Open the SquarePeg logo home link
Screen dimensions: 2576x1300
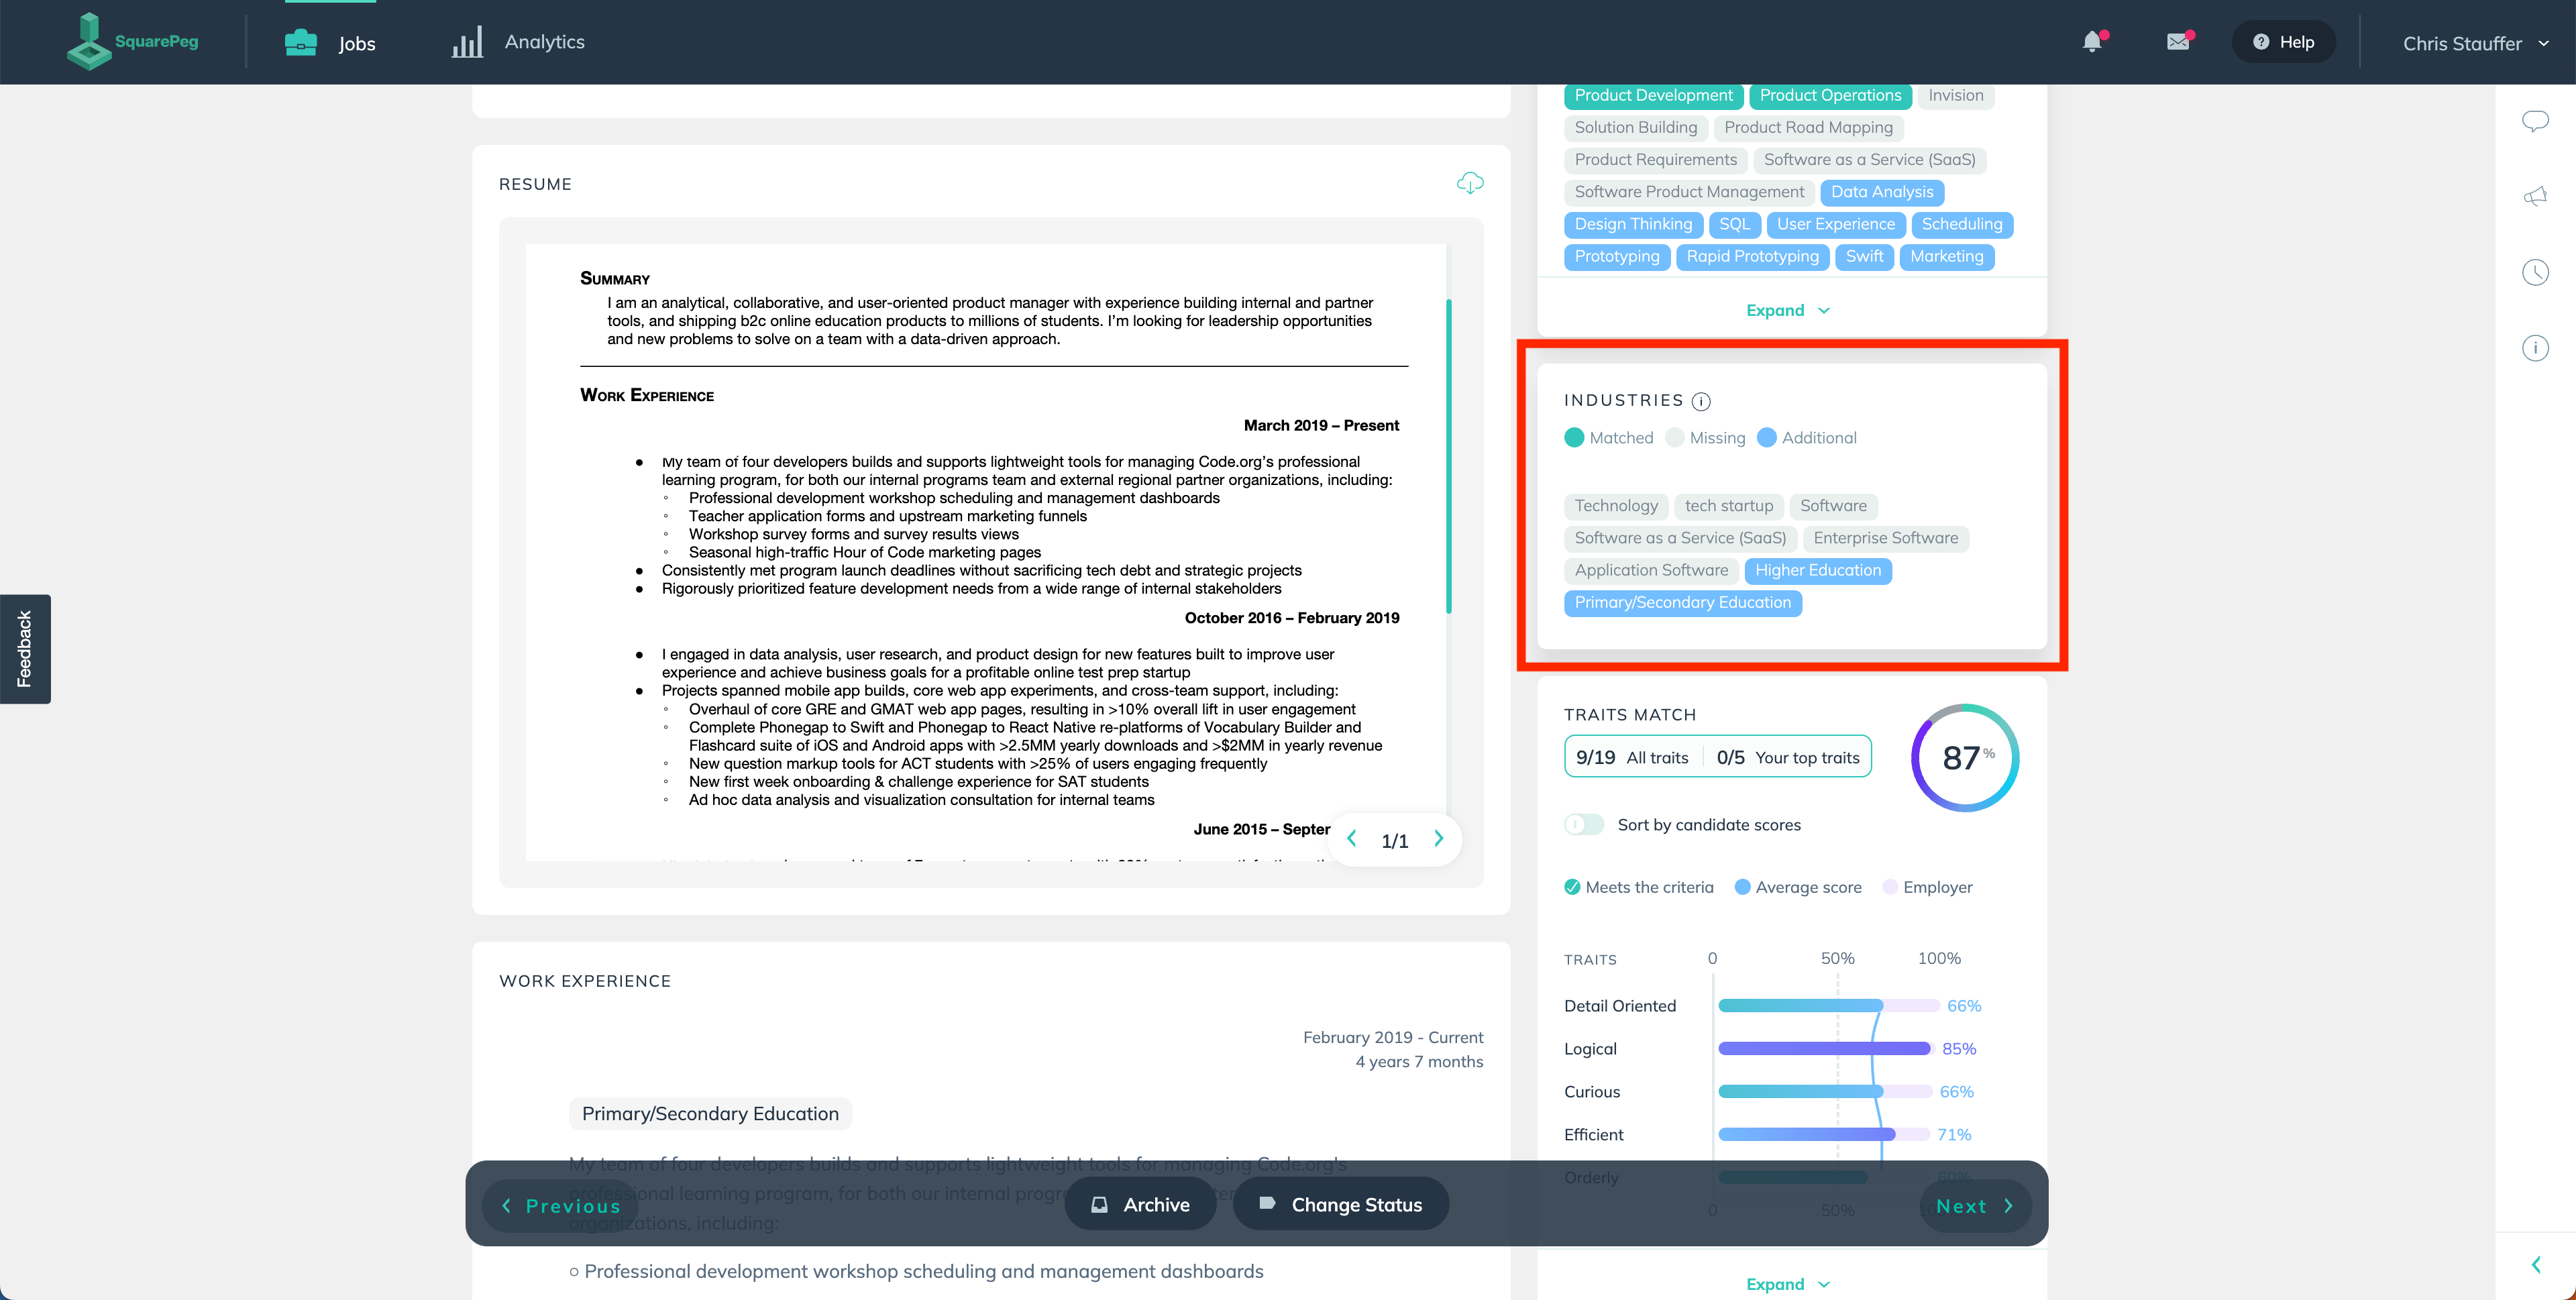132,41
